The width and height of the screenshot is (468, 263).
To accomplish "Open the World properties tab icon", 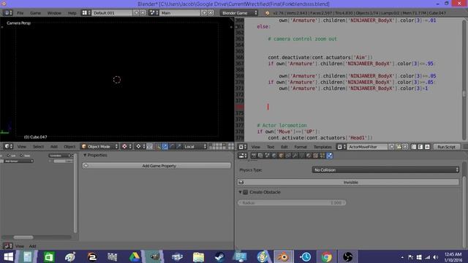I will click(x=274, y=156).
